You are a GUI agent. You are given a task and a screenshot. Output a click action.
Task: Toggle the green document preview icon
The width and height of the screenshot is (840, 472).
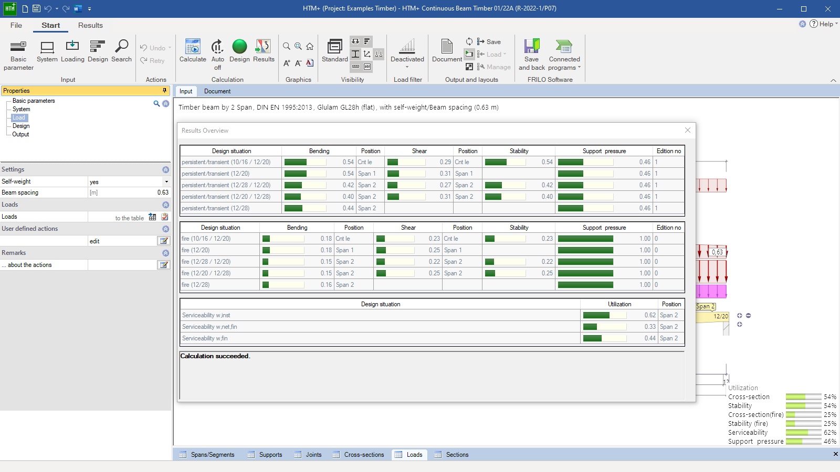(x=469, y=54)
